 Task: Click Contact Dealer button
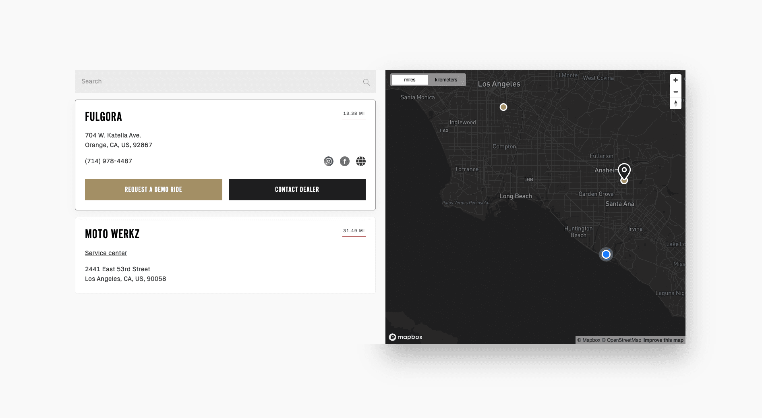click(297, 189)
